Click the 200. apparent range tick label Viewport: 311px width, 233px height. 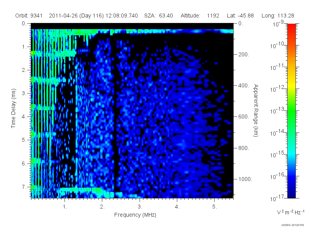[x=244, y=54]
